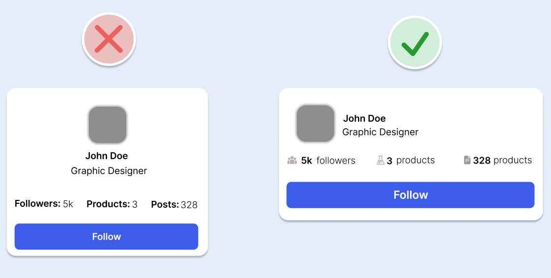
Task: Click the followers people icon
Action: click(x=292, y=160)
